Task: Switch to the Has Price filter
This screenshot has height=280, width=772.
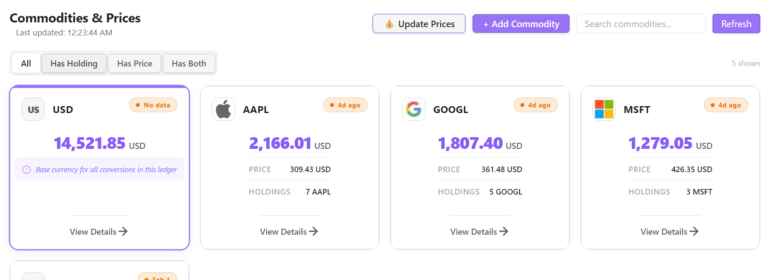Action: pyautogui.click(x=135, y=63)
